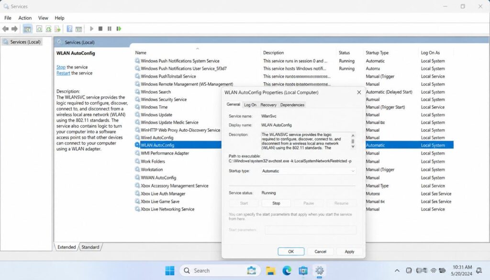
Task: Click the gear icon beside Windows Time
Action: 137,107
